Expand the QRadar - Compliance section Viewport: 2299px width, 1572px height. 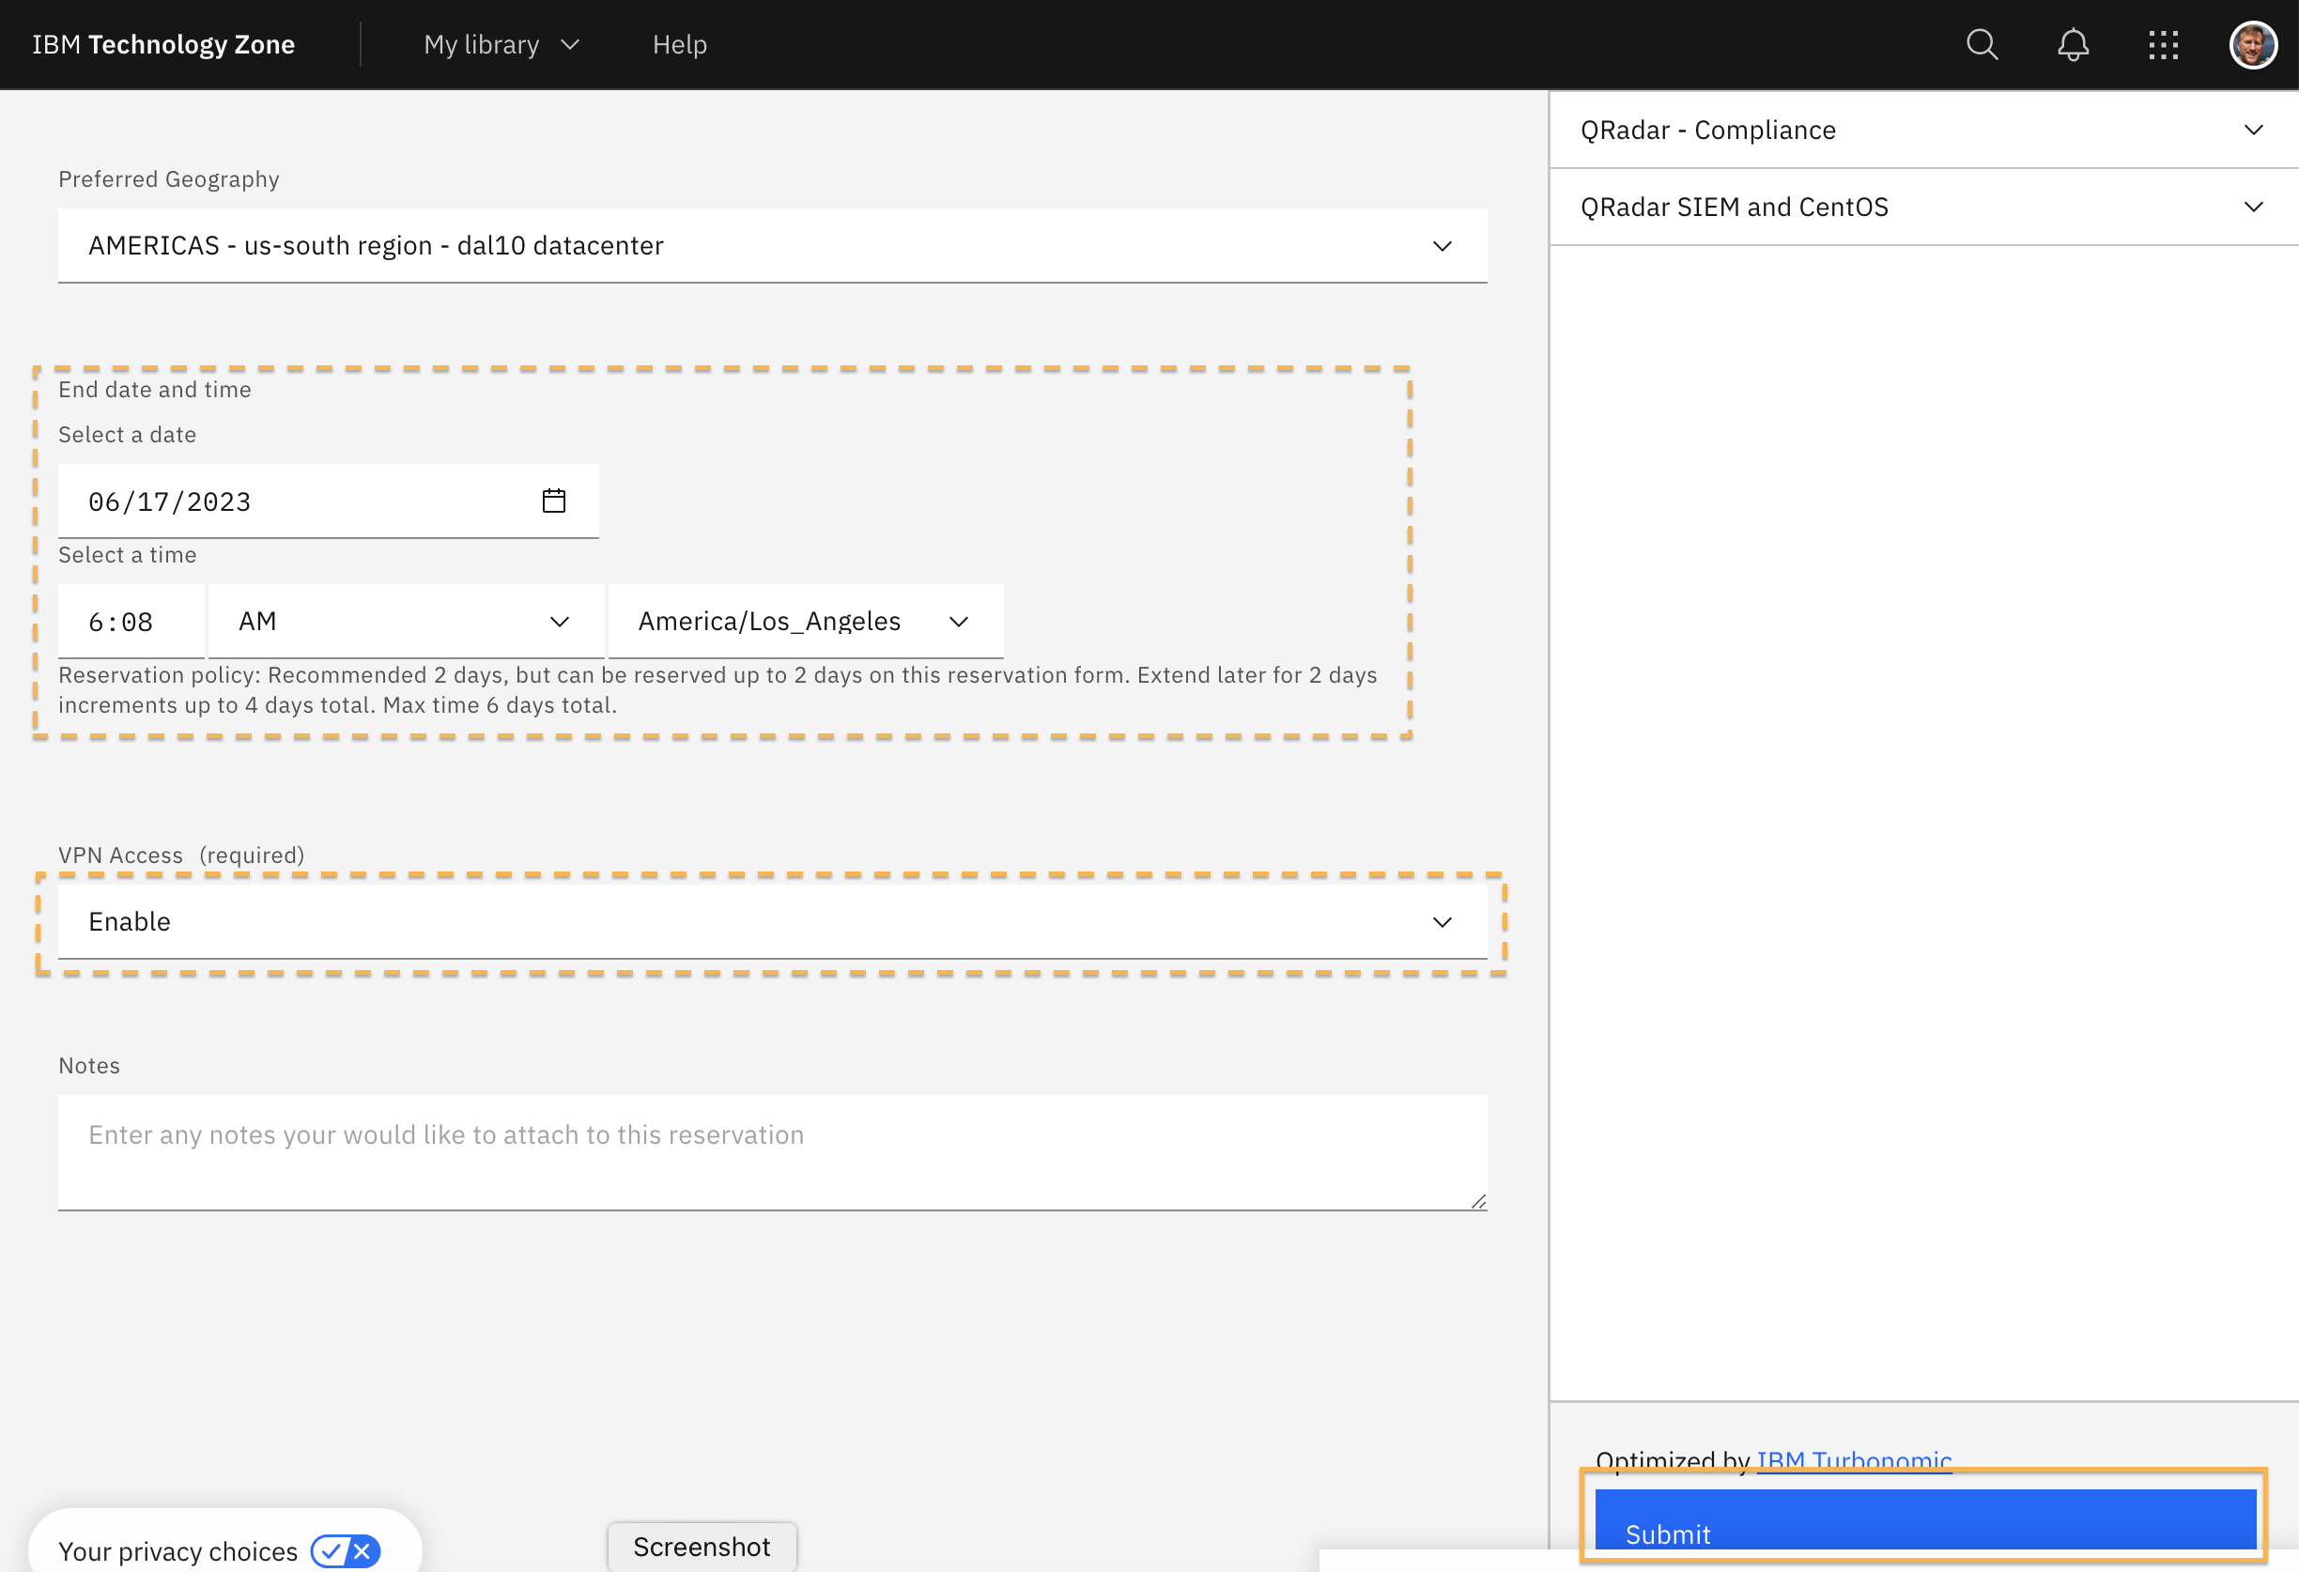[1923, 130]
